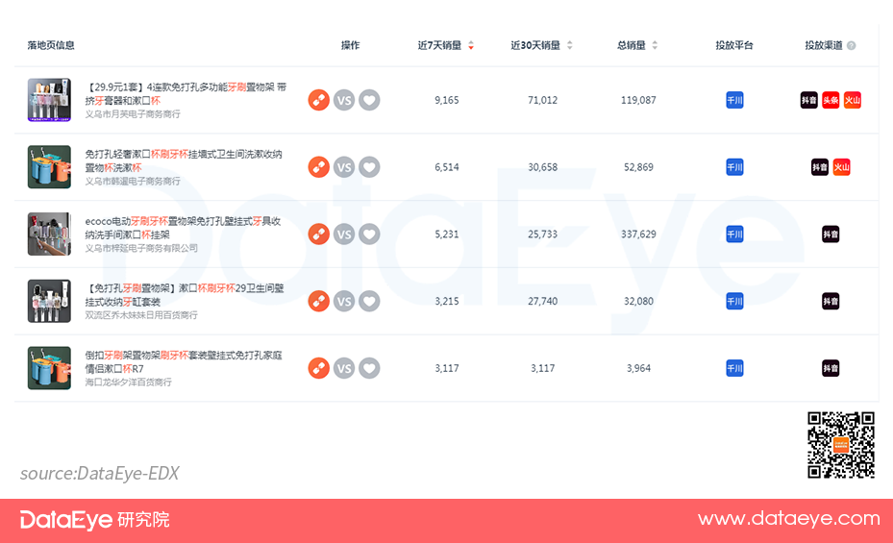
Task: Click 千川 platform badge in 3,964 row
Action: [x=734, y=368]
